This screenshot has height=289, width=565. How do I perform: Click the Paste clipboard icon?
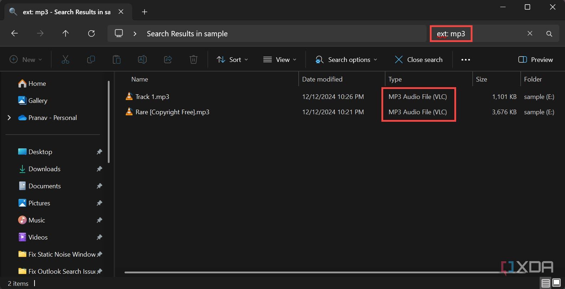coord(117,59)
